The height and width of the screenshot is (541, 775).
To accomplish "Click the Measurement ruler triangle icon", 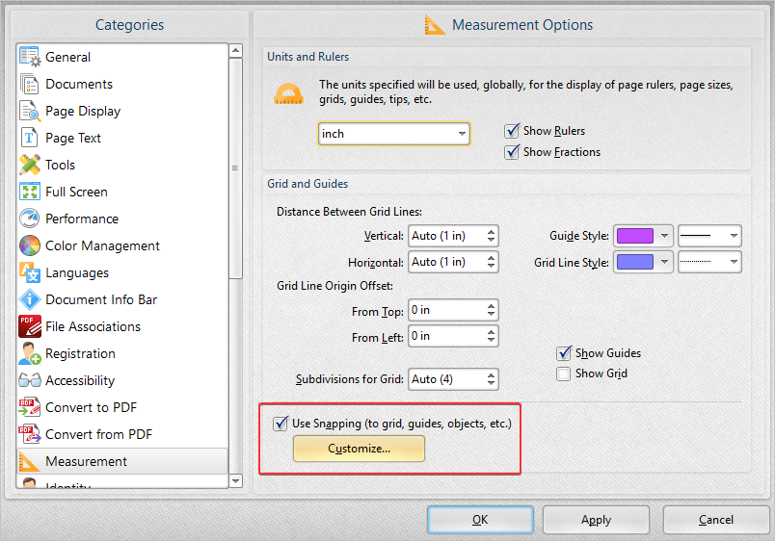I will tap(29, 461).
